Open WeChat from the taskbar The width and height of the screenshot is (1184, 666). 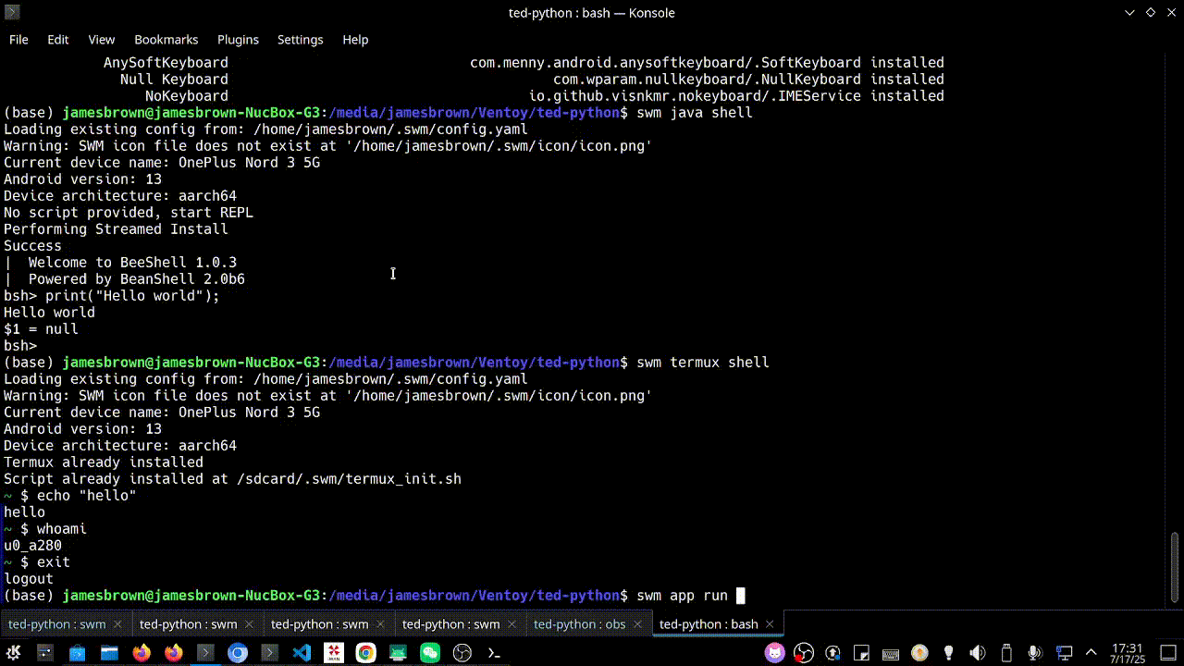point(432,652)
